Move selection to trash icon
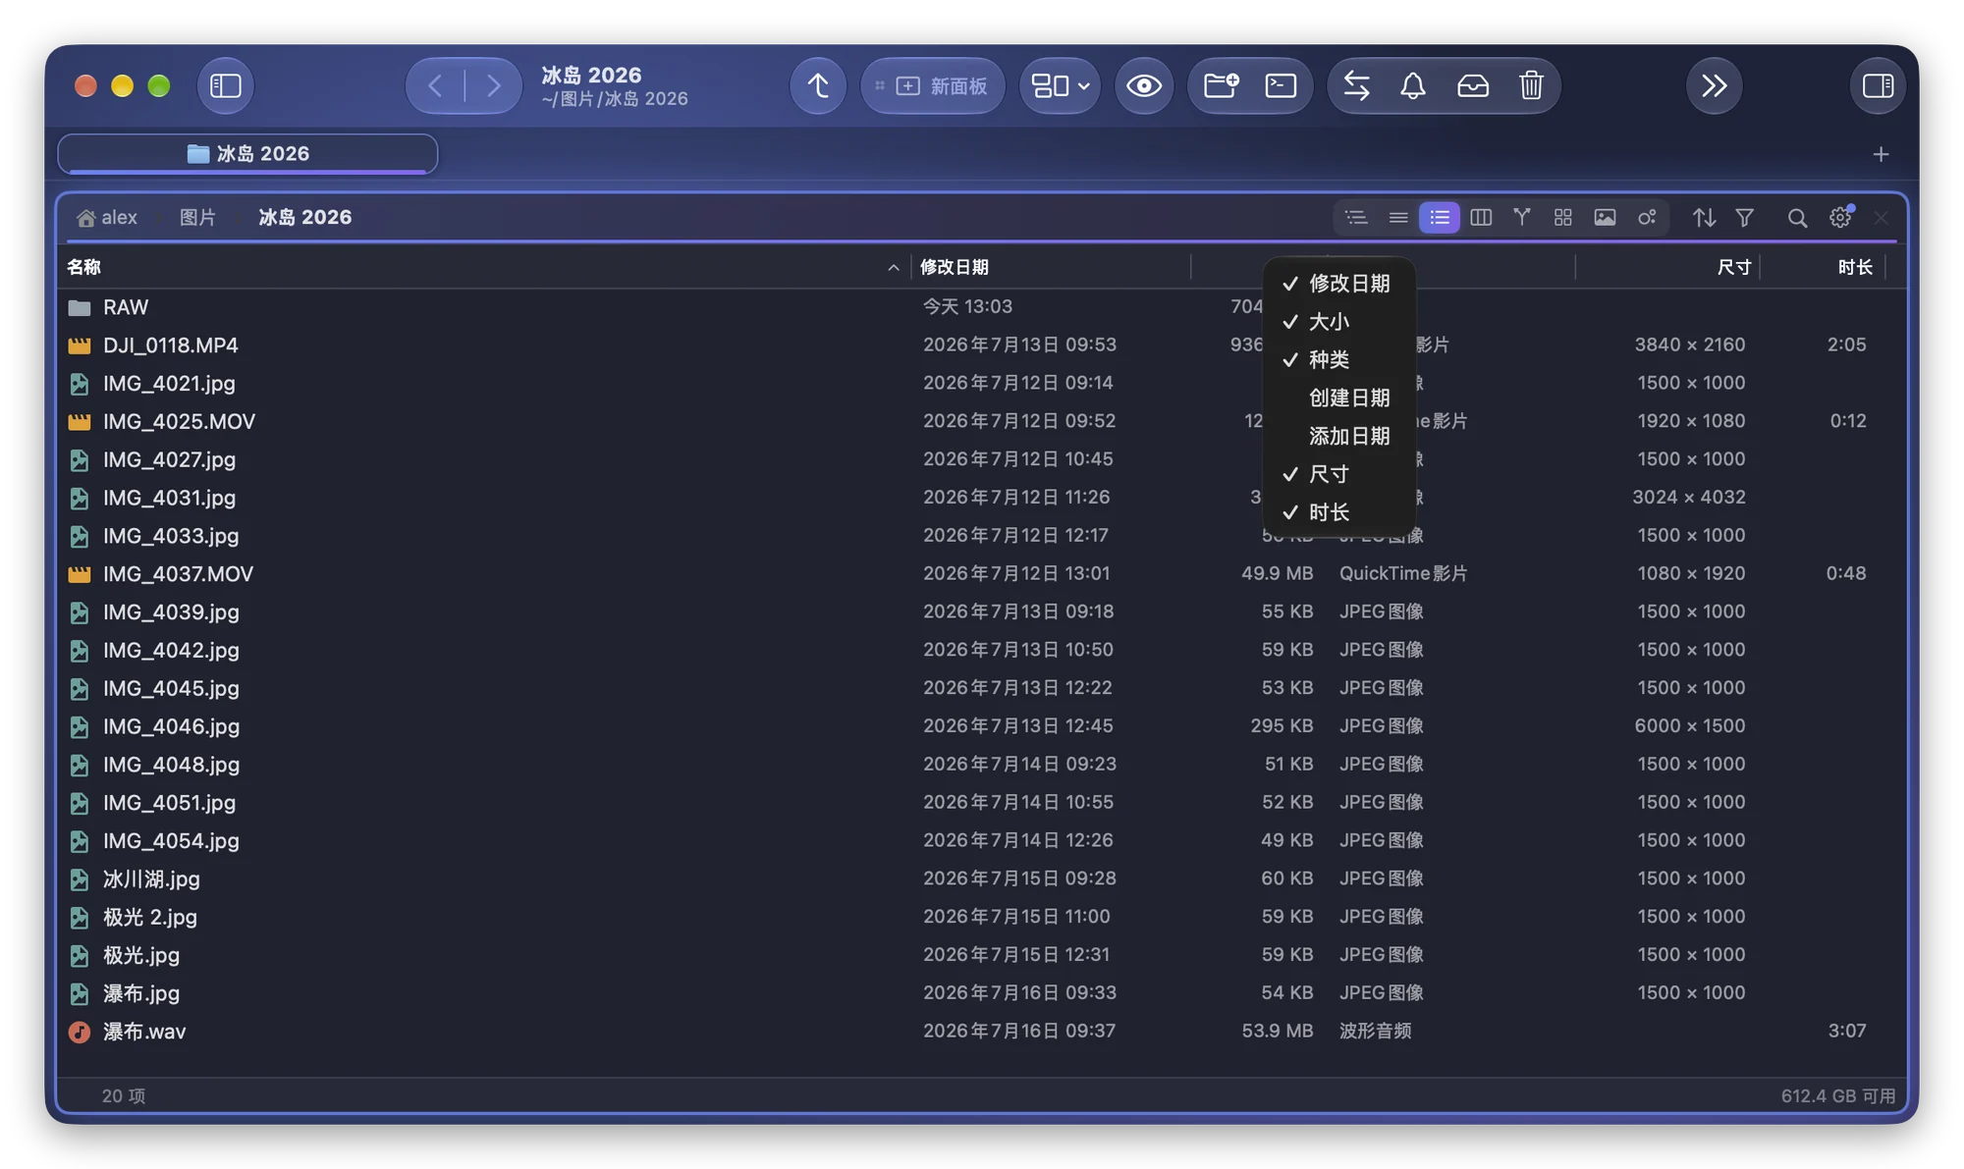Viewport: 1964px width, 1169px height. coord(1531,85)
